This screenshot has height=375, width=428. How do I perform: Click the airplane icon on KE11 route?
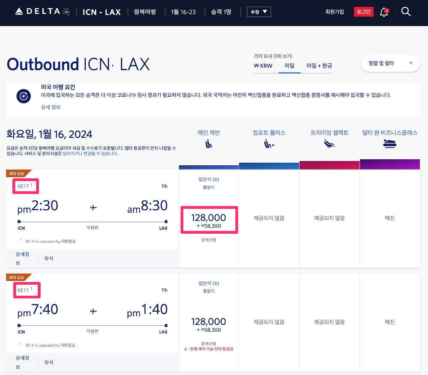93,311
